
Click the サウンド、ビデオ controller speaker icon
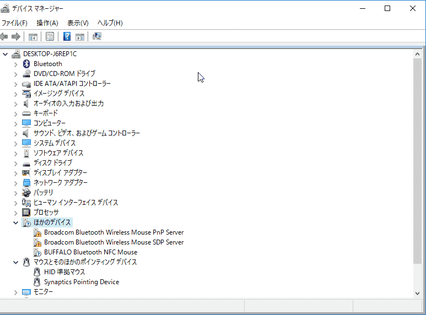coord(26,133)
